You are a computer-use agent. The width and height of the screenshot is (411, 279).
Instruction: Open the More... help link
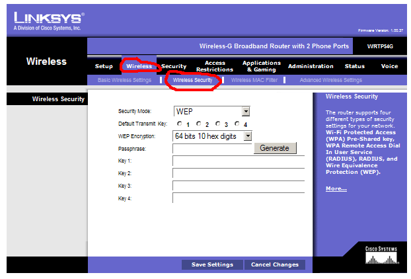tap(336, 188)
